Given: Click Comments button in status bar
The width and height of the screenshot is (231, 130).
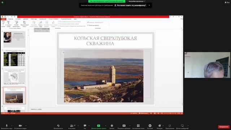Looking at the screenshot, I should pos(143,113).
